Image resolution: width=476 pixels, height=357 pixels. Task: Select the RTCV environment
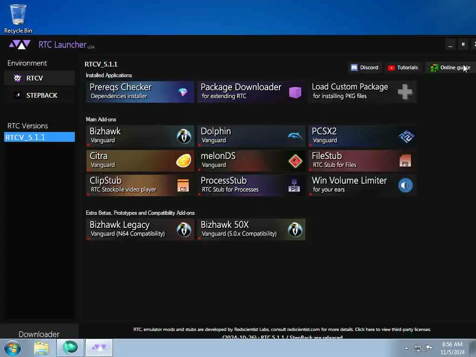pos(40,78)
